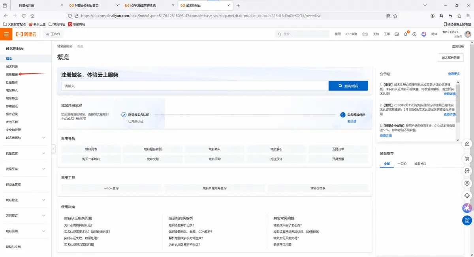Click the blue apps grid floating button

(x=467, y=220)
